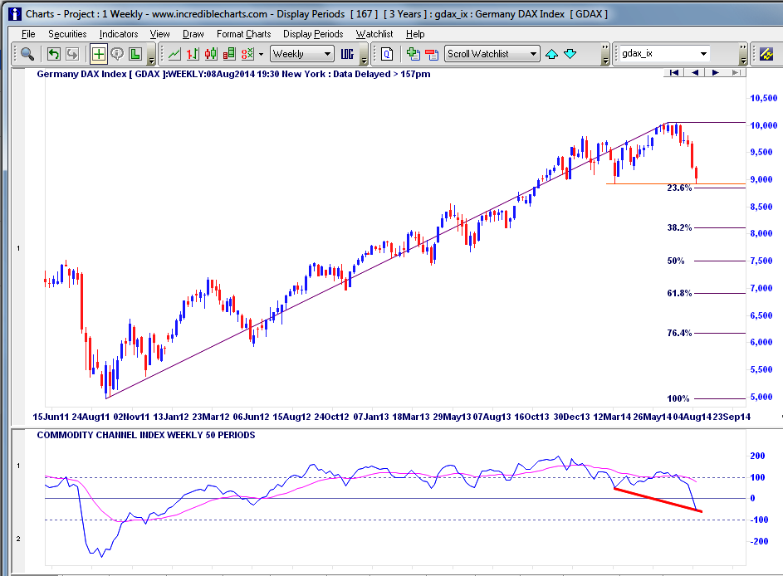Toggle the green legend icon
This screenshot has height=576, width=783.
click(135, 54)
